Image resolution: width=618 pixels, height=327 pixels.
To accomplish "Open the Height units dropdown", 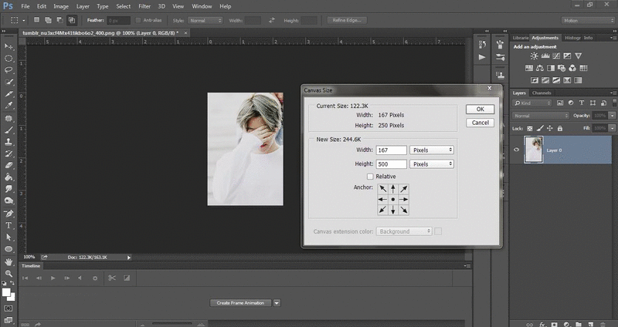I will pos(431,164).
